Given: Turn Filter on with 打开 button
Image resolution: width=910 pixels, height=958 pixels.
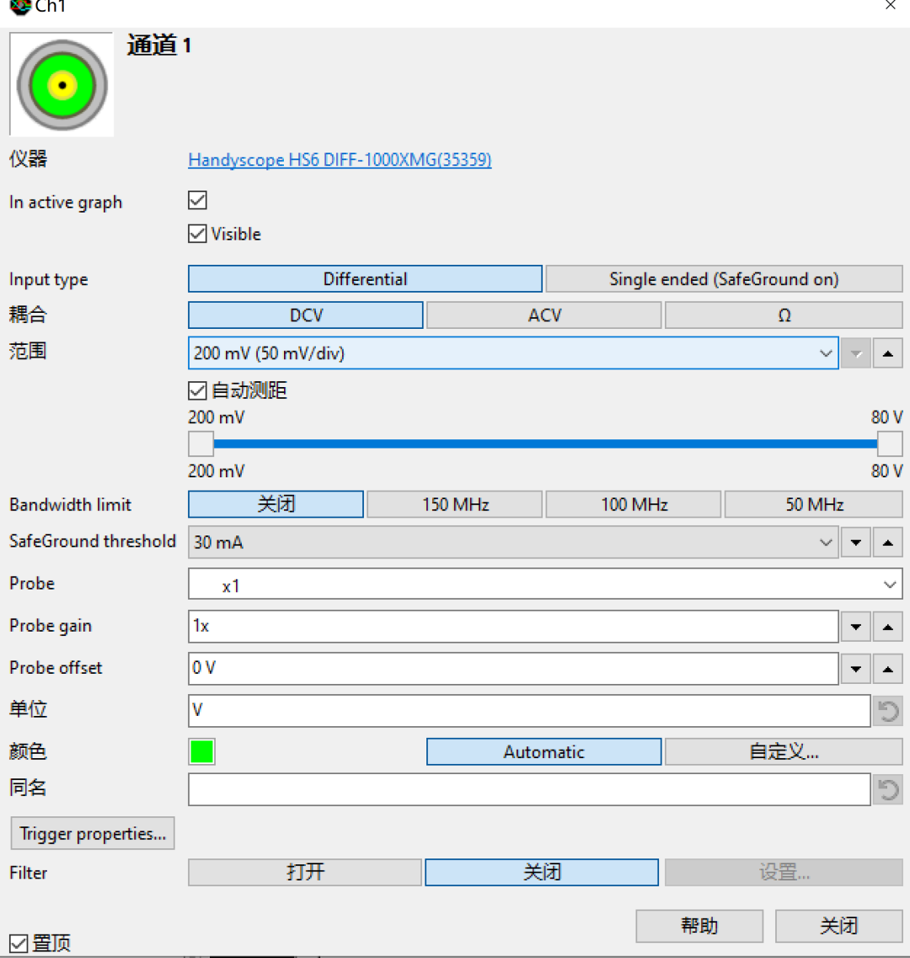Looking at the screenshot, I should [304, 872].
